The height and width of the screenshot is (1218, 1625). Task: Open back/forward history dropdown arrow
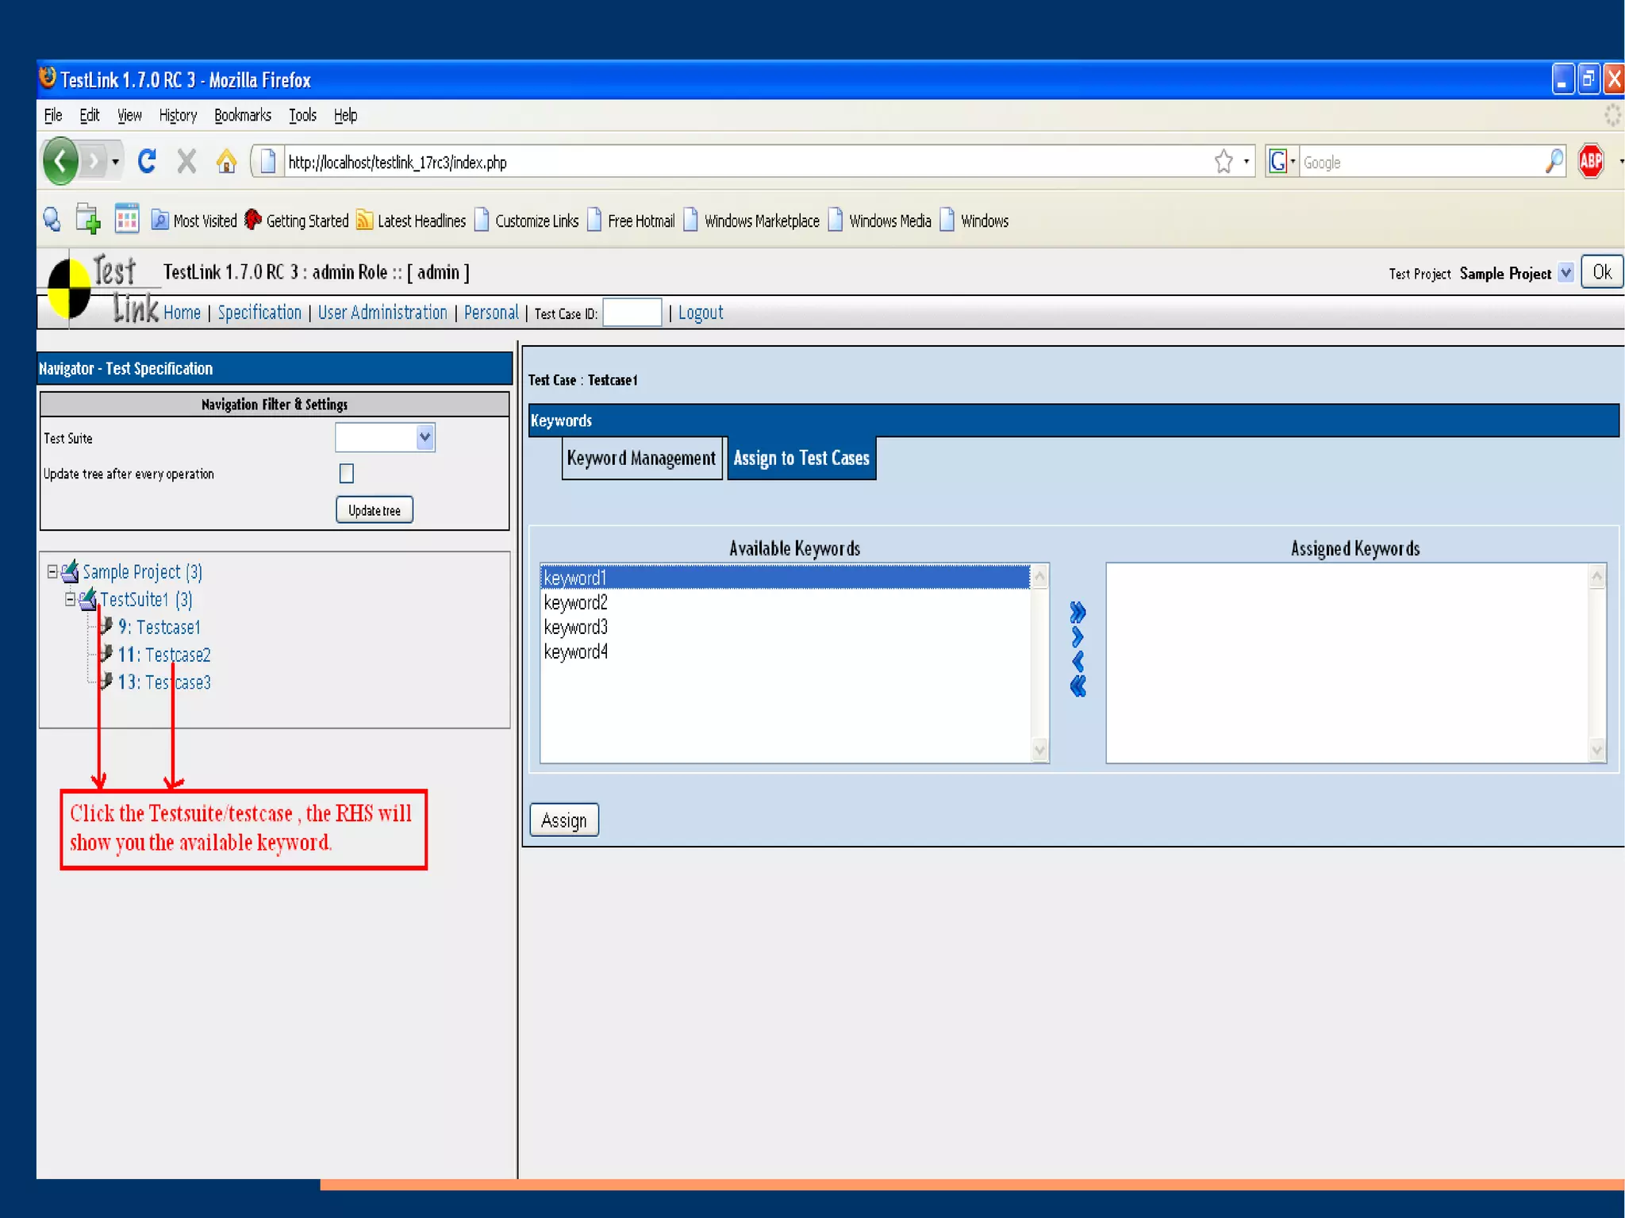pos(116,162)
